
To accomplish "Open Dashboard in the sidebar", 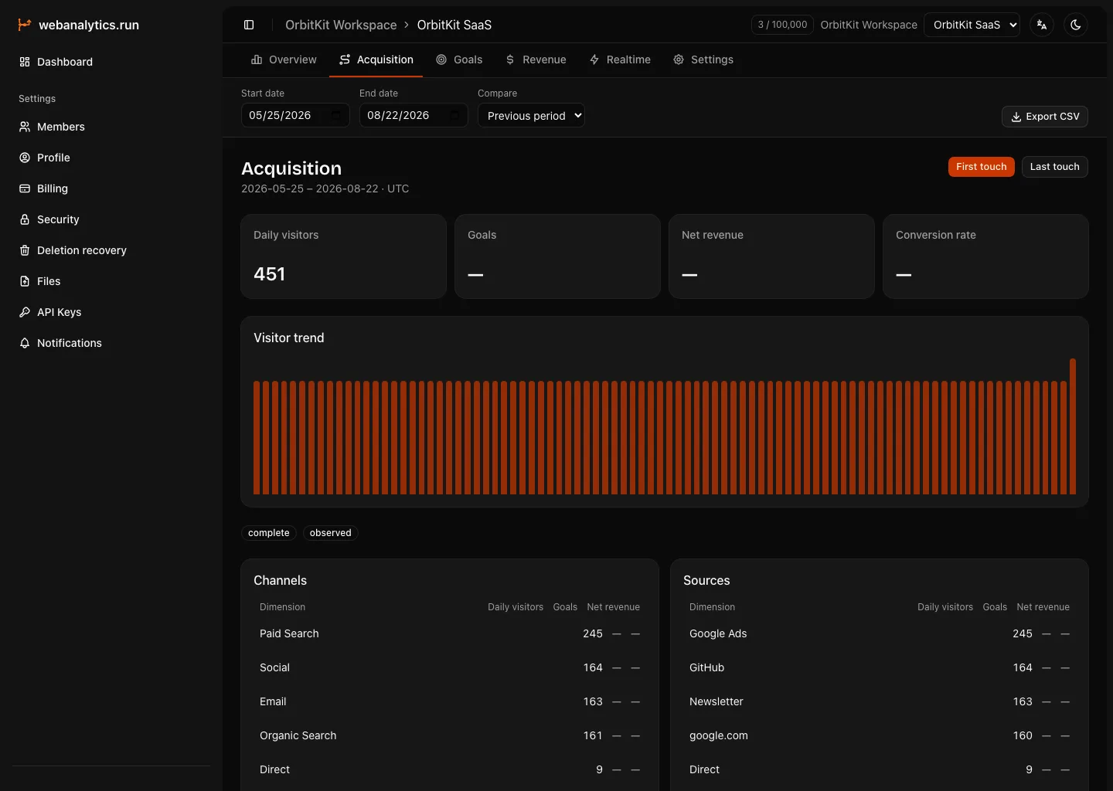I will point(111,62).
